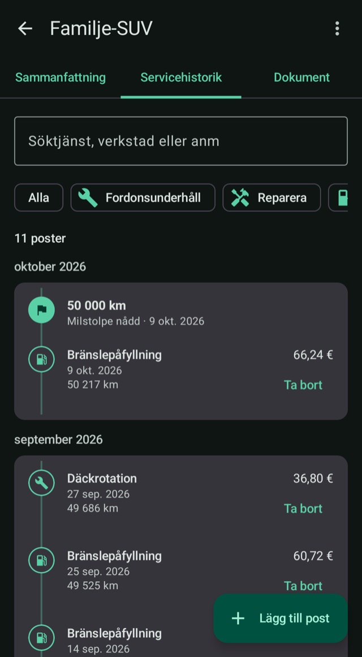362x657 pixels.
Task: Filter by Fordonsunderhåll chip
Action: [x=143, y=197]
